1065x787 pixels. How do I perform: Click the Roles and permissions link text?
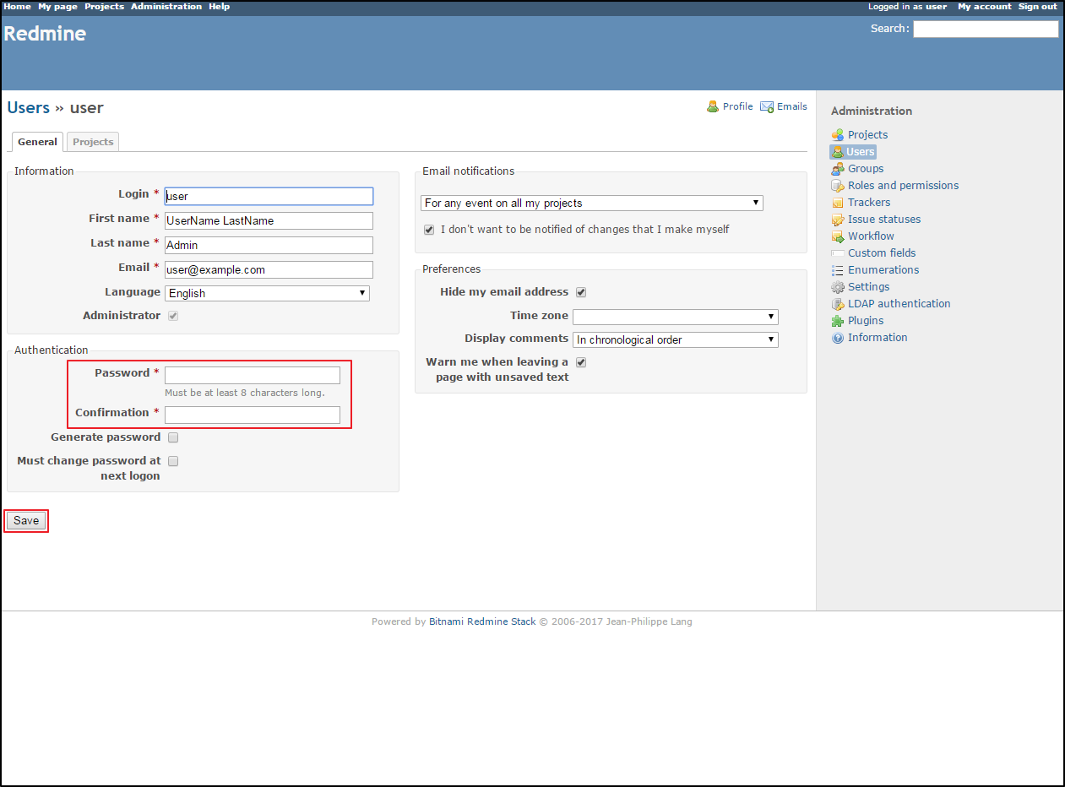(x=903, y=186)
